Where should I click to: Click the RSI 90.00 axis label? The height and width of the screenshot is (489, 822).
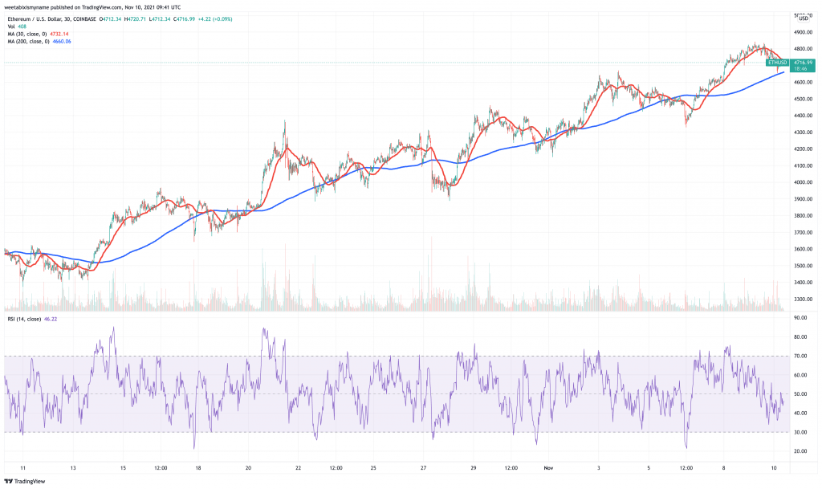point(800,318)
